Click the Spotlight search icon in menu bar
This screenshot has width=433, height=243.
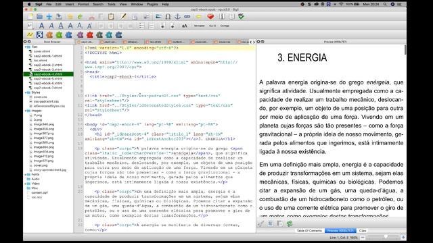coord(385,4)
